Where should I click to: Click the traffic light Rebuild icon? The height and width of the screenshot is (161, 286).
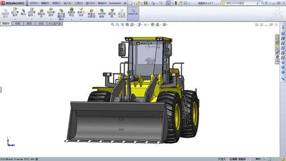tap(176, 3)
